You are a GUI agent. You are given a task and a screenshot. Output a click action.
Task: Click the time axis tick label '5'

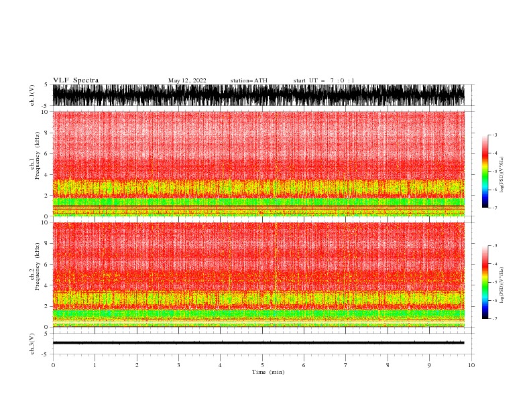(x=262, y=365)
